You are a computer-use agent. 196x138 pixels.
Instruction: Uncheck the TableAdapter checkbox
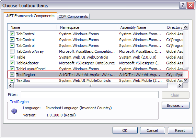coord(12,63)
